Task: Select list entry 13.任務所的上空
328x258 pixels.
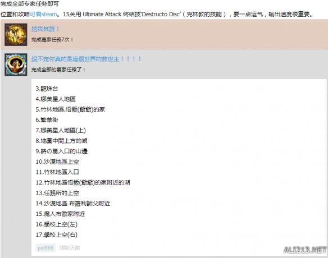Action: click(57, 193)
